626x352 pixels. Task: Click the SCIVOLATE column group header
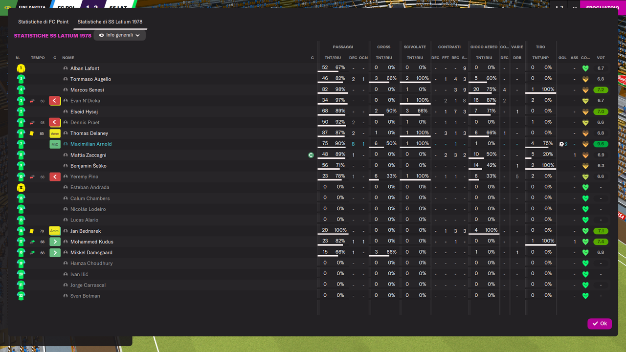[415, 47]
